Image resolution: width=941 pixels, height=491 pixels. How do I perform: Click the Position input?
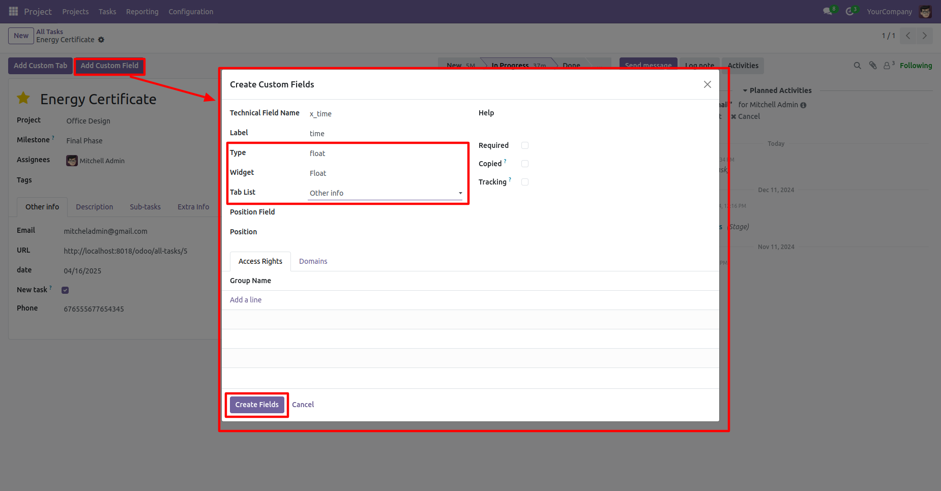point(385,233)
